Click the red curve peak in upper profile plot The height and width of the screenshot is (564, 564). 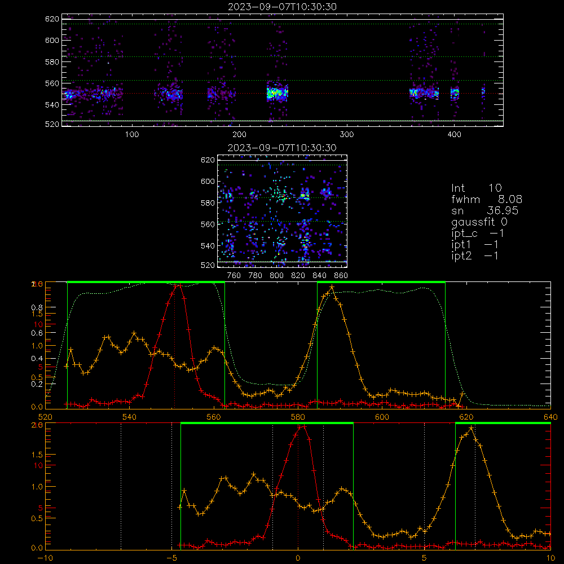point(177,285)
